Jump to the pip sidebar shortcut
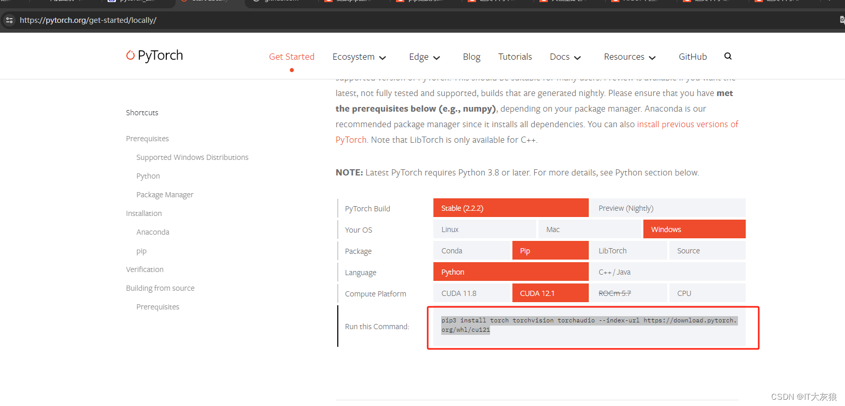This screenshot has height=406, width=845. [141, 251]
